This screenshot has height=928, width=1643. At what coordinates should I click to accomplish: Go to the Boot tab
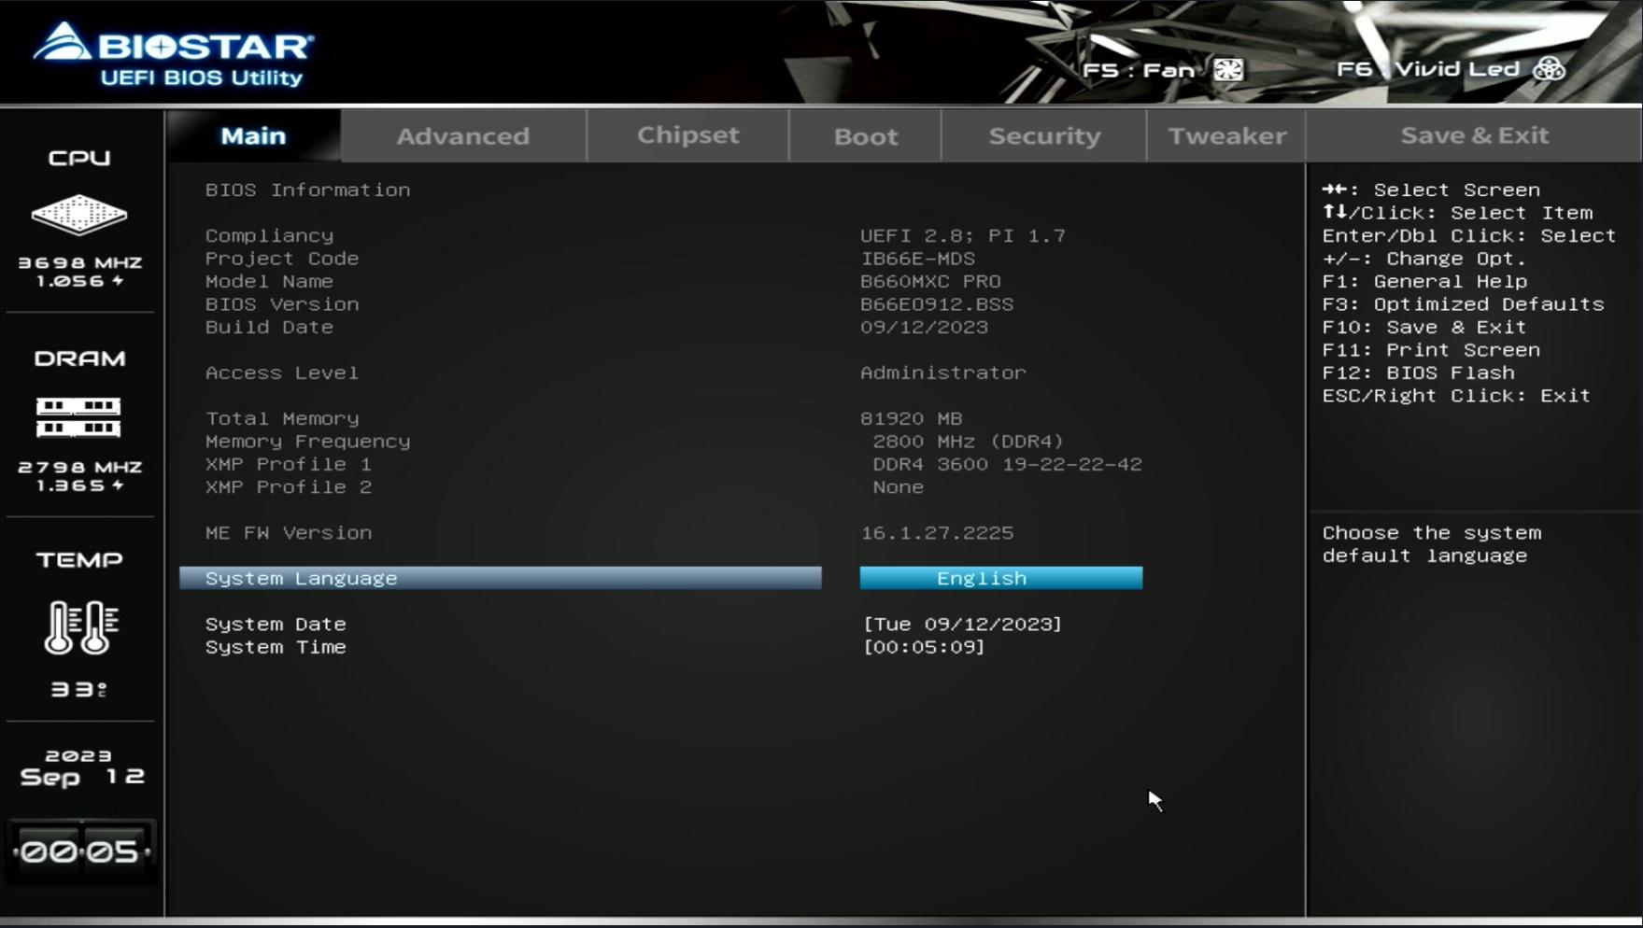pyautogui.click(x=865, y=136)
